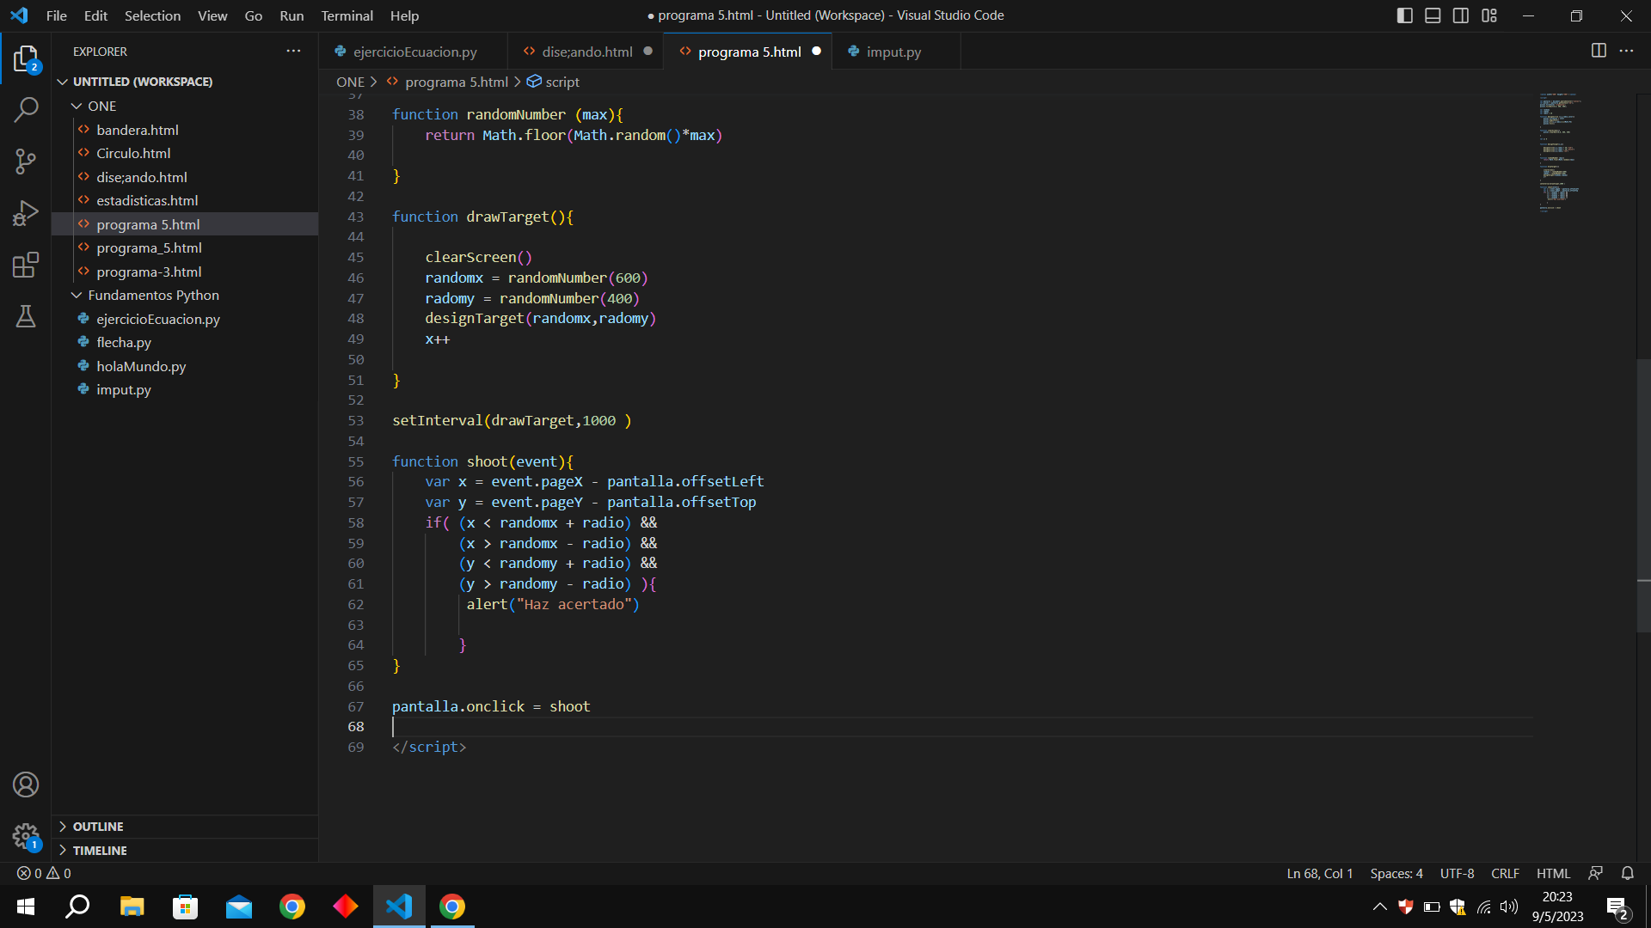Image resolution: width=1651 pixels, height=928 pixels.
Task: Open programa-3.html in explorer
Action: tap(185, 272)
